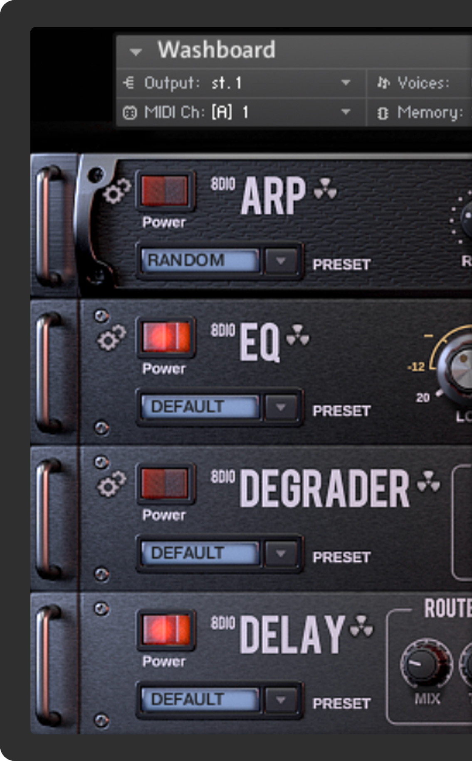Turn off the EQ Power switch
Image resolution: width=472 pixels, height=761 pixels.
tap(165, 337)
